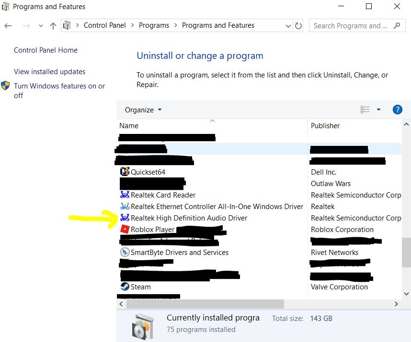Click the Realtek High Definition Audio icon
This screenshot has height=342, width=411.
[x=125, y=218]
